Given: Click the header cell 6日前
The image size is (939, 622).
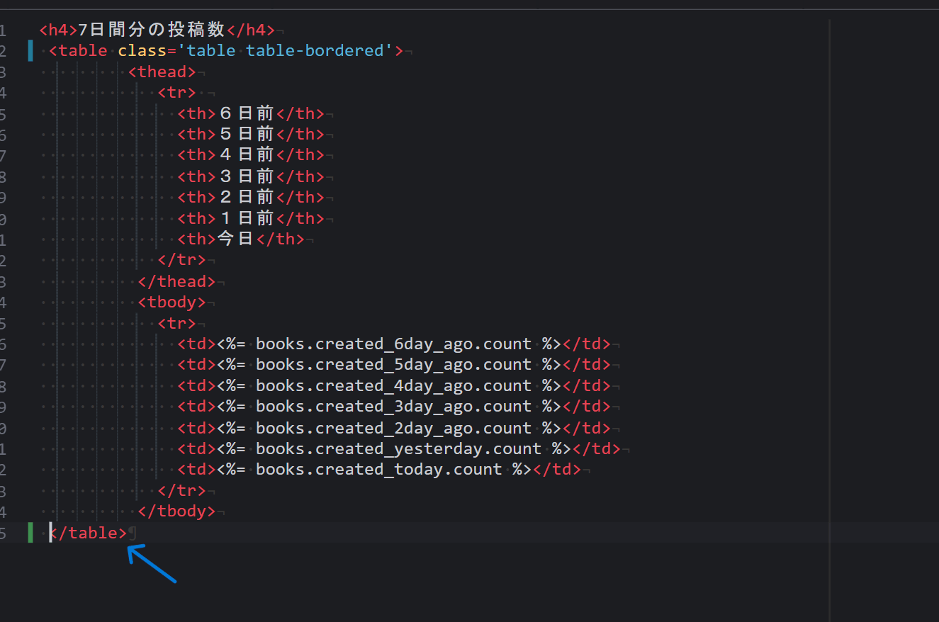Looking at the screenshot, I should point(247,113).
